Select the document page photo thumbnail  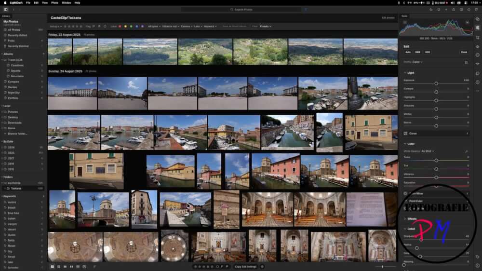(372, 209)
